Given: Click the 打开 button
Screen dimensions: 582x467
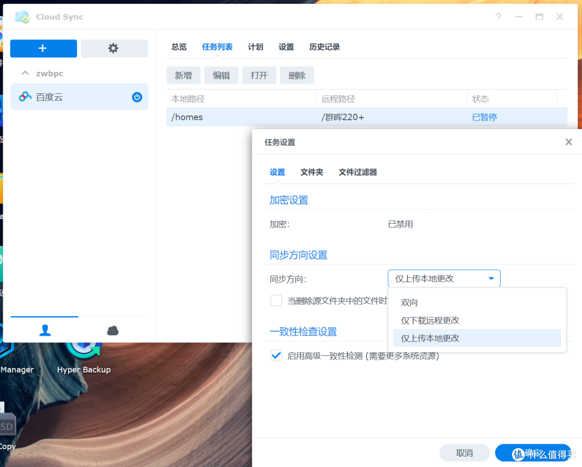Looking at the screenshot, I should pos(259,75).
